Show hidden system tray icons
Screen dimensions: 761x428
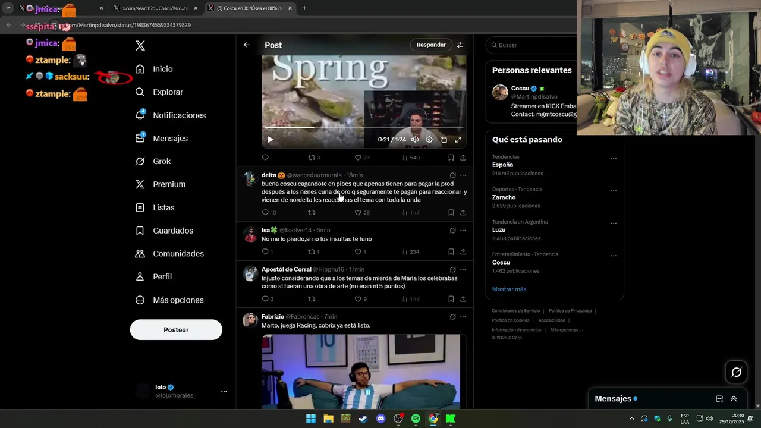pyautogui.click(x=631, y=418)
